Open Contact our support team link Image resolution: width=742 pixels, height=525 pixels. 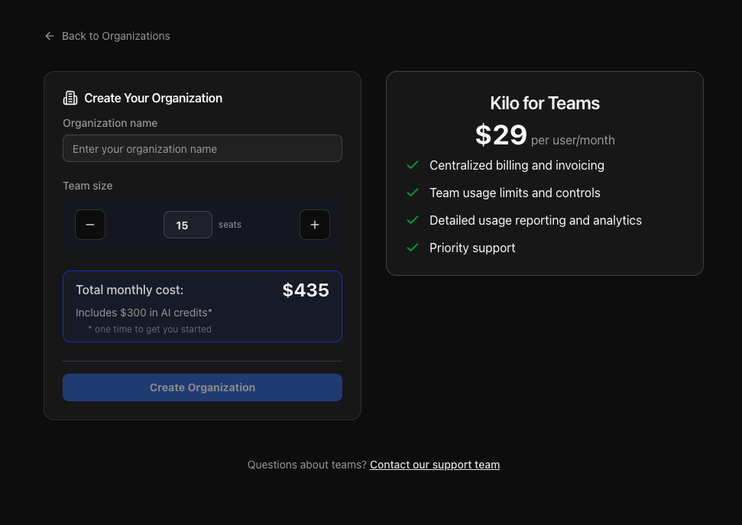pyautogui.click(x=434, y=465)
